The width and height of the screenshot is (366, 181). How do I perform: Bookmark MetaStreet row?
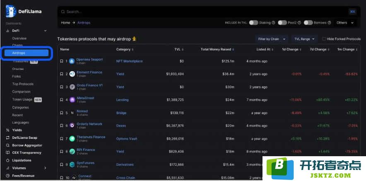pyautogui.click(x=62, y=100)
